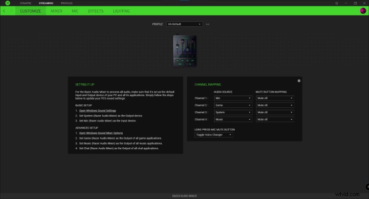The image size is (369, 199).
Task: Click Set Music as Output step
Action: 121,143
